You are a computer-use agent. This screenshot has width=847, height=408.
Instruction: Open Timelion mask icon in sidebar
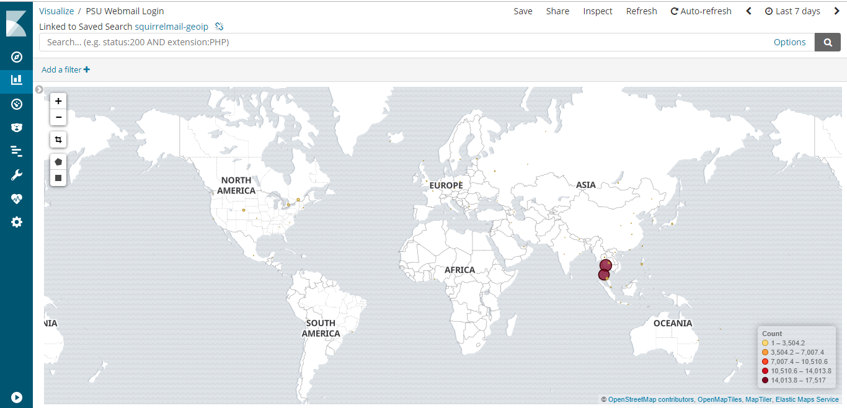tap(17, 128)
